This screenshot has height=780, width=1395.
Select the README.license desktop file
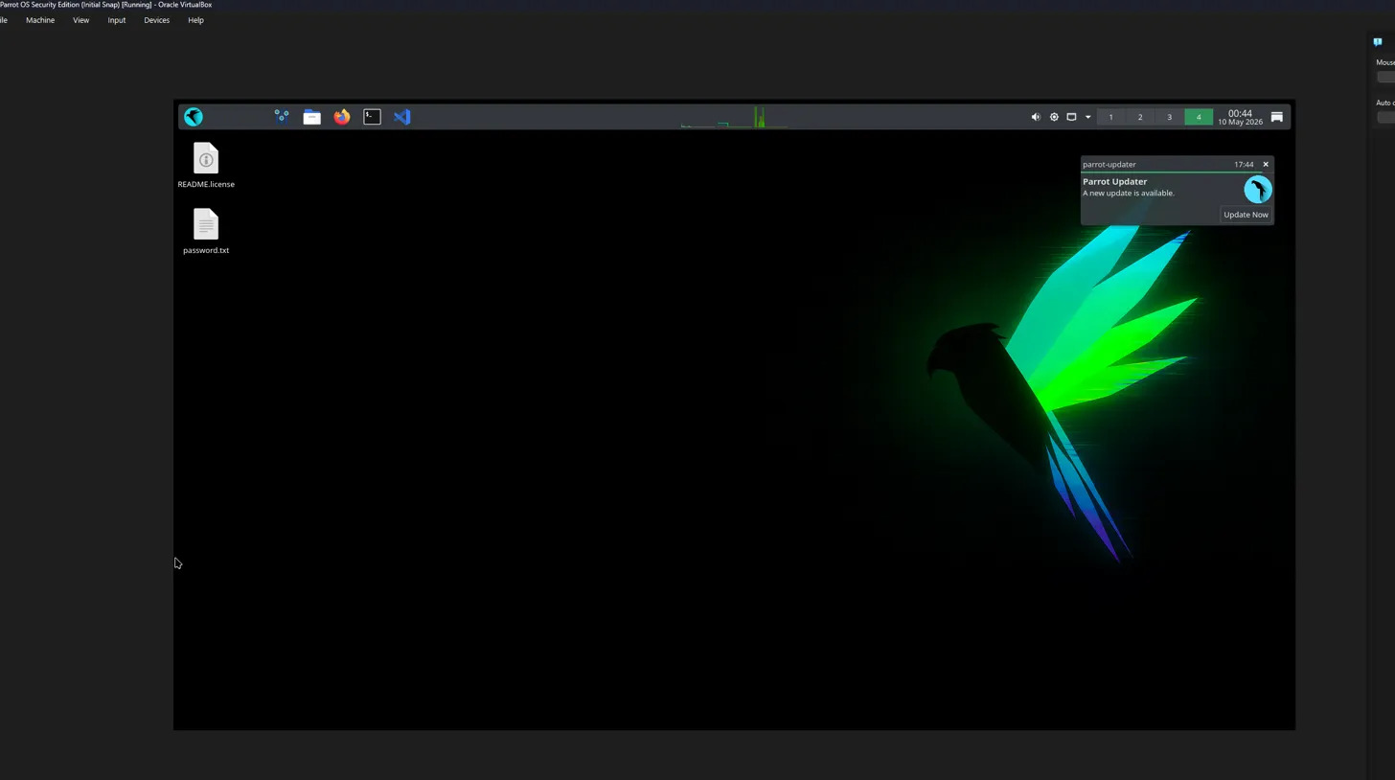pyautogui.click(x=206, y=165)
